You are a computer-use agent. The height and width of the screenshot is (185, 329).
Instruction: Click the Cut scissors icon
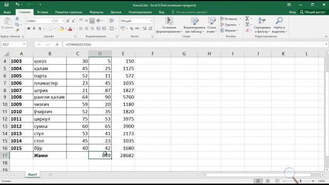[17, 18]
